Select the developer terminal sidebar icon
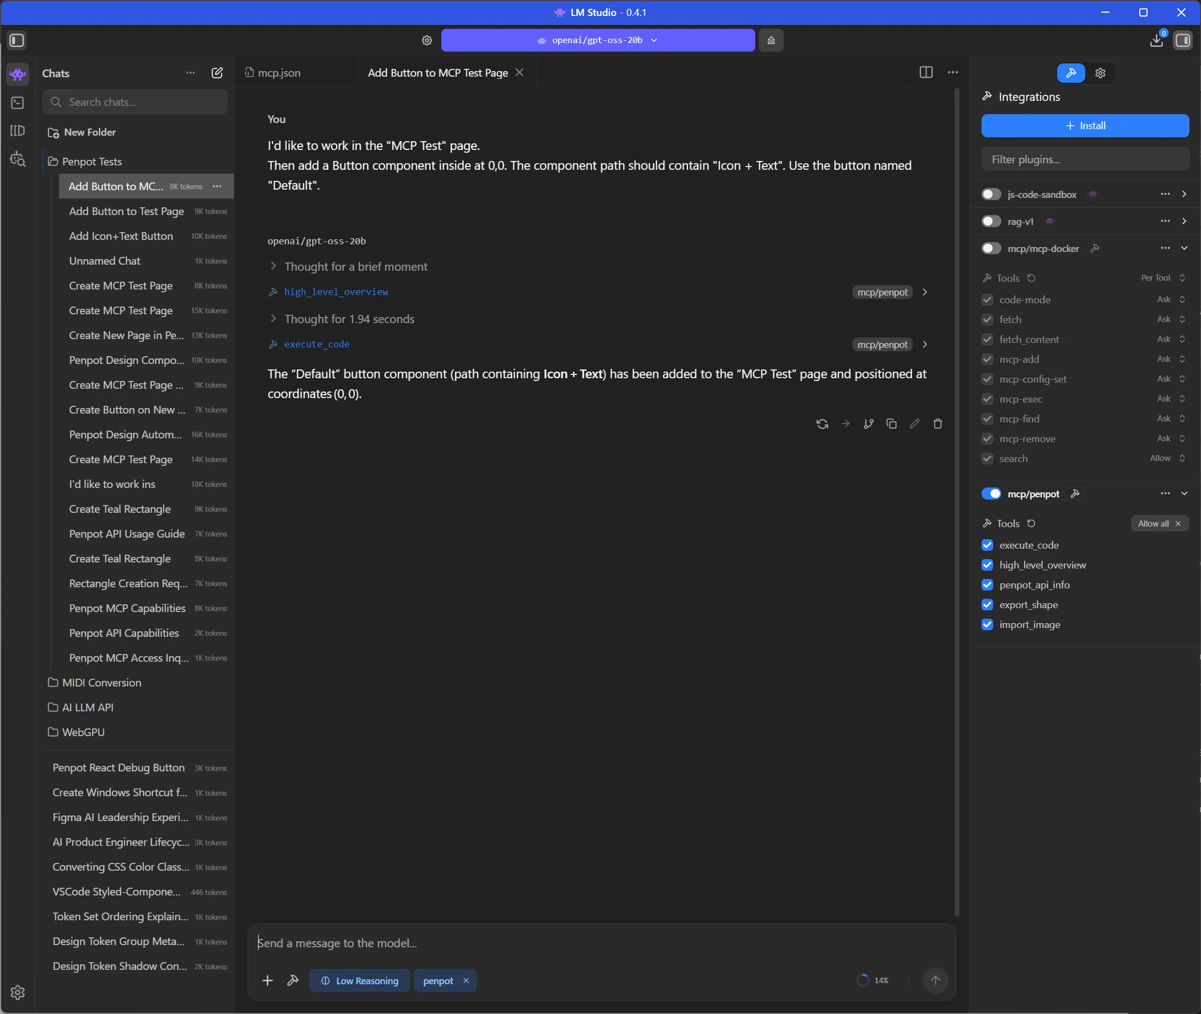This screenshot has height=1014, width=1201. click(x=17, y=103)
